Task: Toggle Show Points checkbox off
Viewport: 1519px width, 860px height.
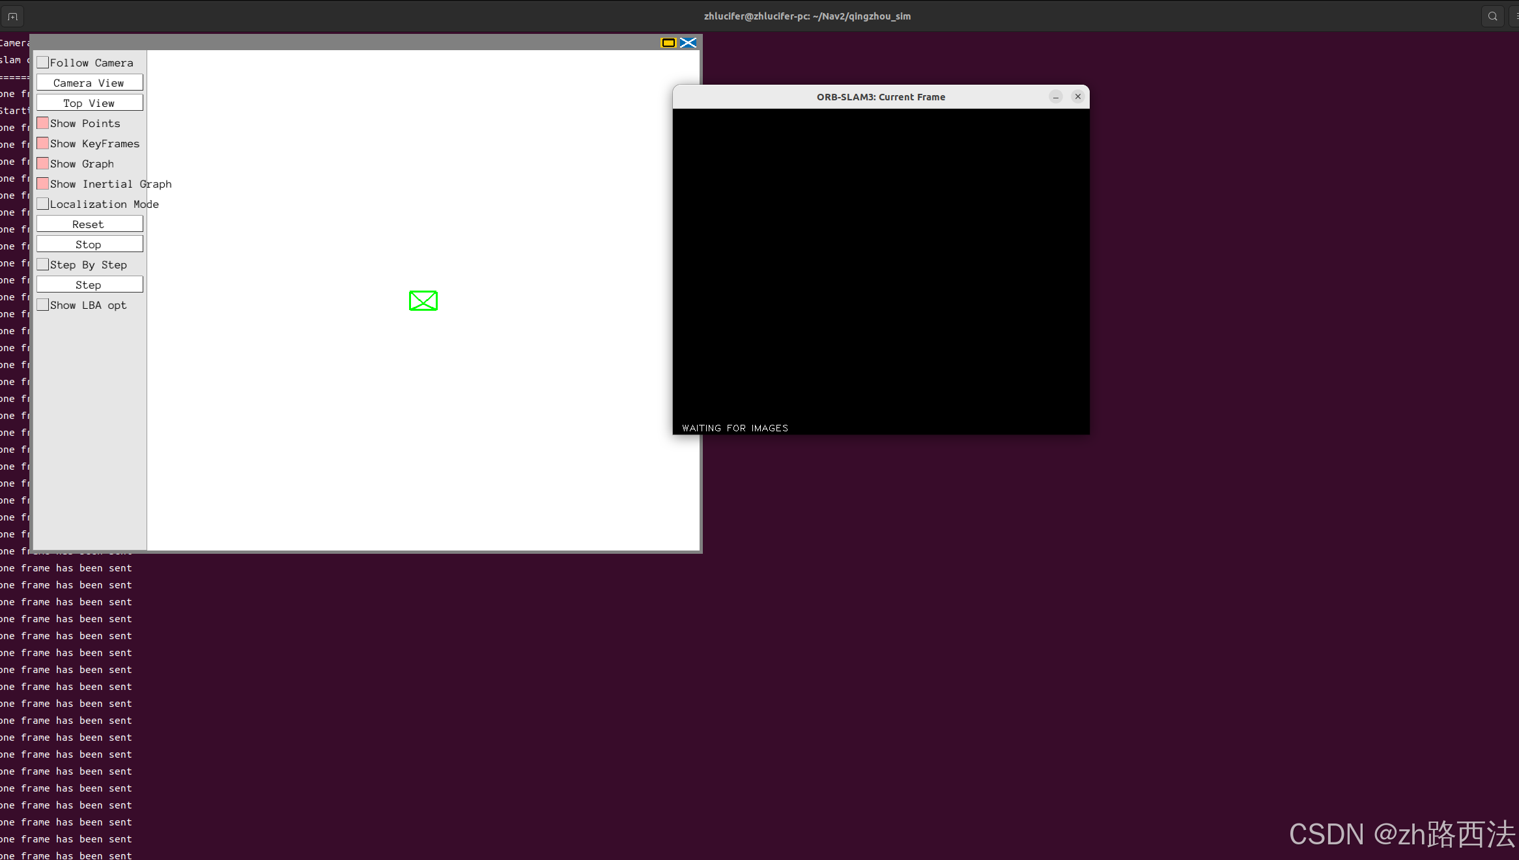Action: click(x=43, y=123)
